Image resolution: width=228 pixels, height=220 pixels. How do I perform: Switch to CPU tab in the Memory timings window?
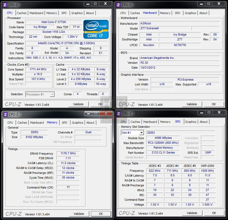pyautogui.click(x=10, y=123)
